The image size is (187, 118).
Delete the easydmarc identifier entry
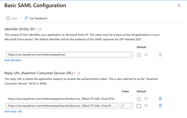pos(160,55)
